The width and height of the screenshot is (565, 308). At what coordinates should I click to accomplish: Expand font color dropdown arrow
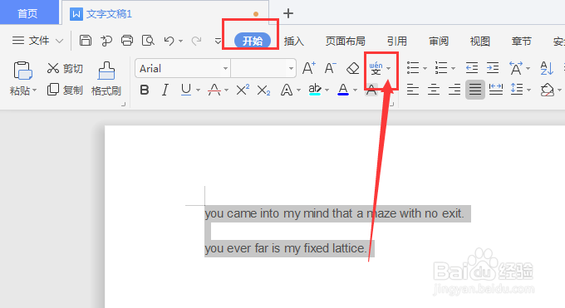click(355, 90)
